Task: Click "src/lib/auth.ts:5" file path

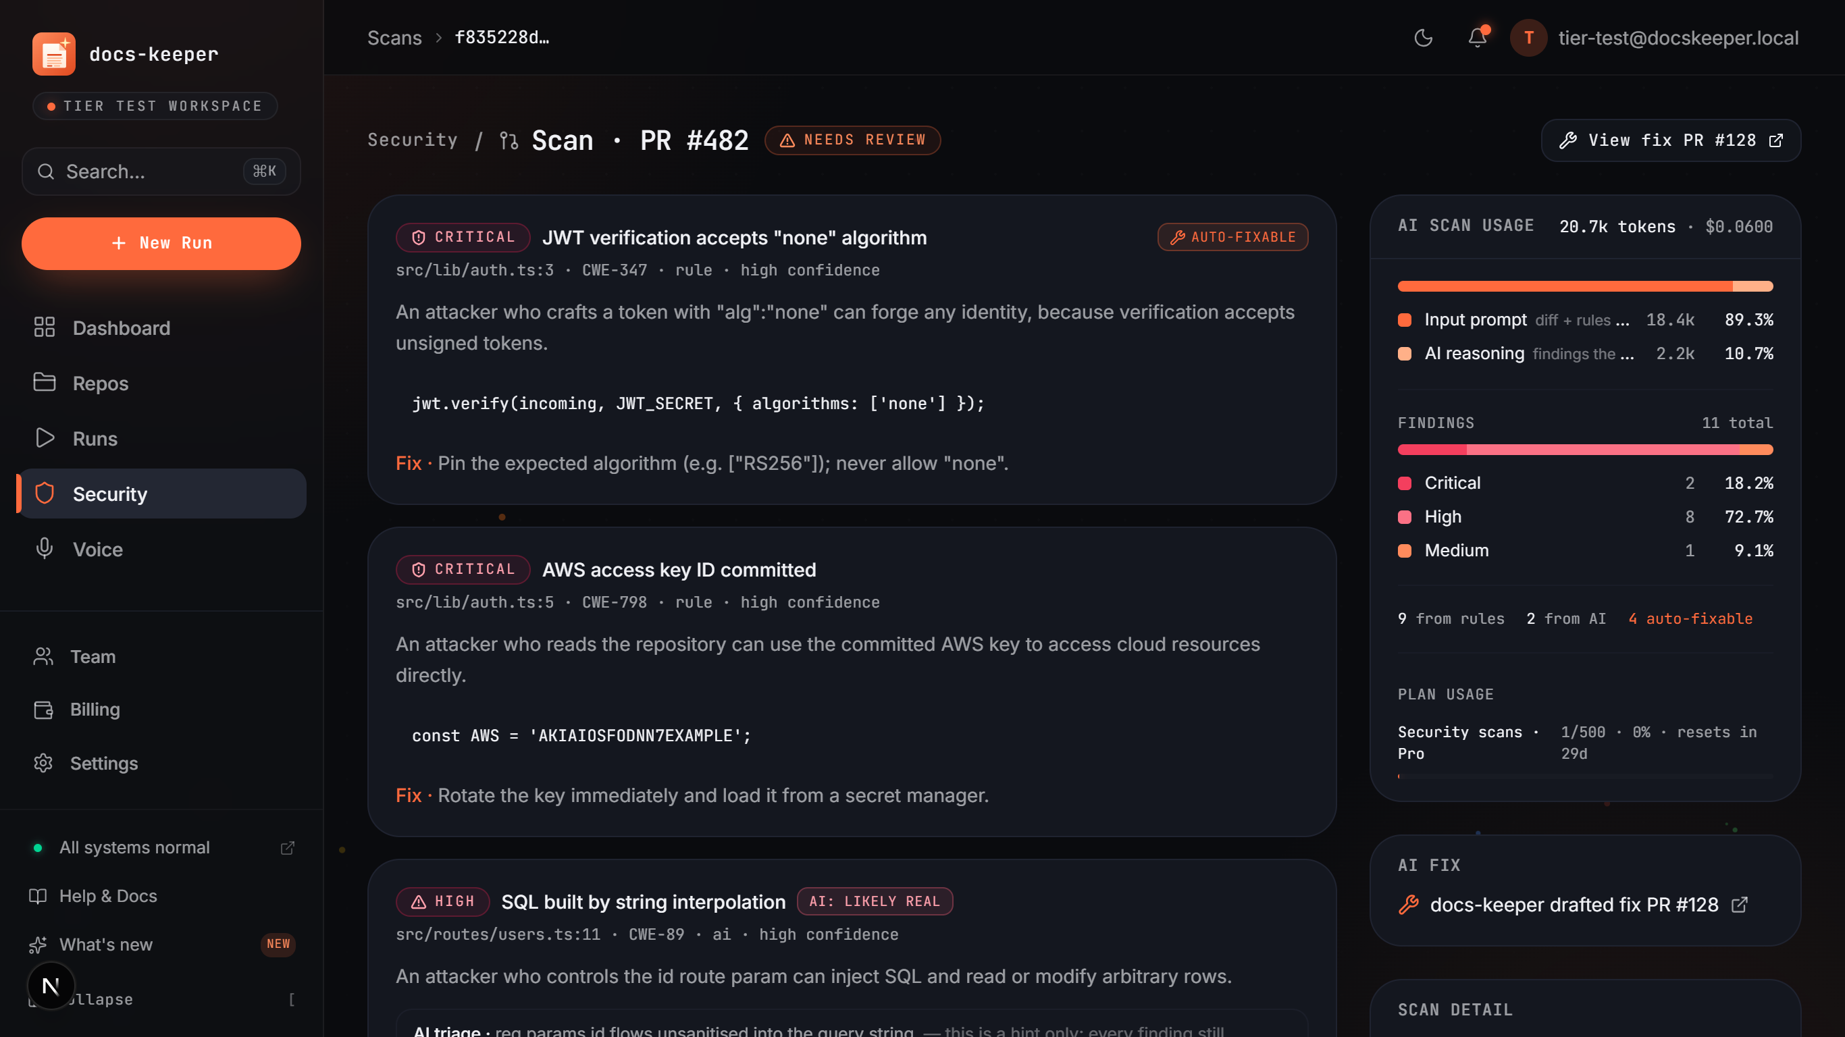Action: [x=474, y=603]
